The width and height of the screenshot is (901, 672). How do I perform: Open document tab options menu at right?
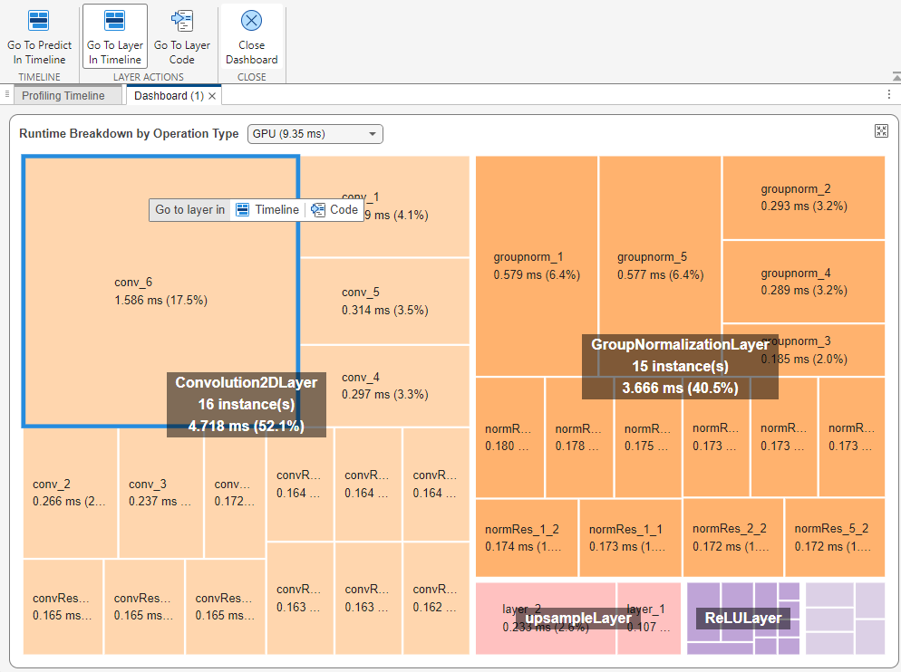tap(888, 95)
